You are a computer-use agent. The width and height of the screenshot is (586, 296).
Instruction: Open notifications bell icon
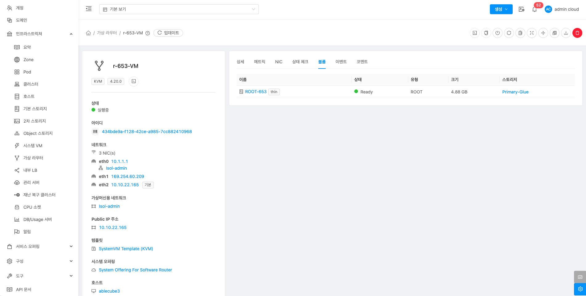click(x=534, y=9)
